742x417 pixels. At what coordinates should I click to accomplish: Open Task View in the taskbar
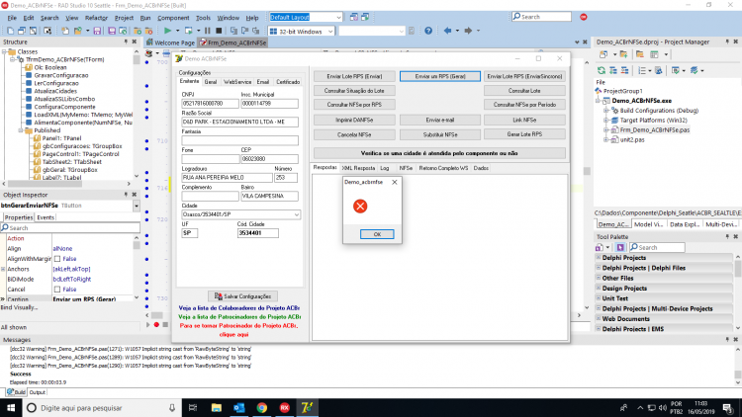point(193,407)
